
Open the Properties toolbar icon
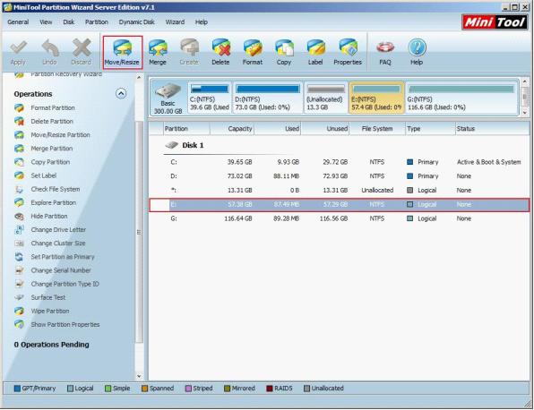(348, 53)
